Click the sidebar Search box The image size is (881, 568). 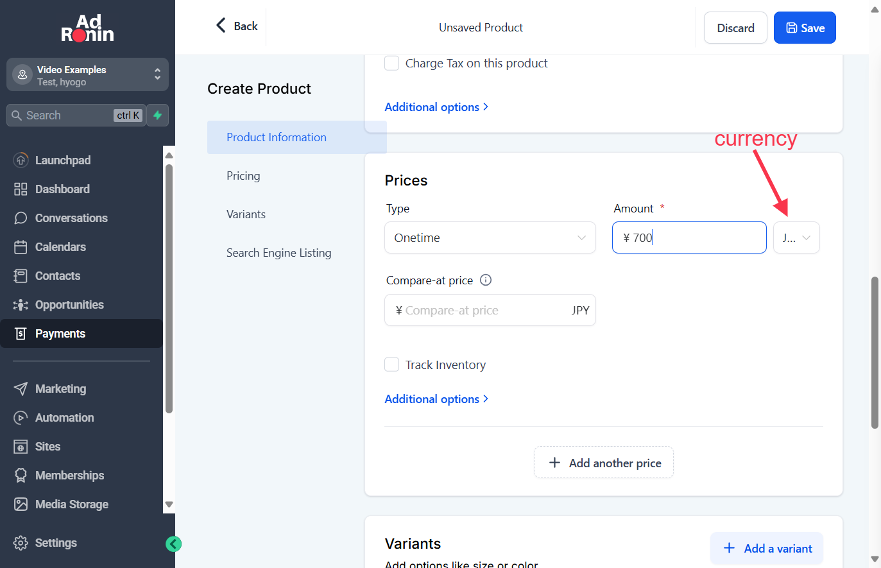76,116
